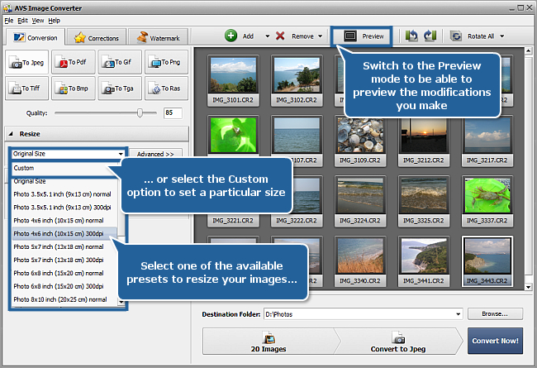Switch to the Corrections tab
This screenshot has width=537, height=368.
click(x=97, y=38)
